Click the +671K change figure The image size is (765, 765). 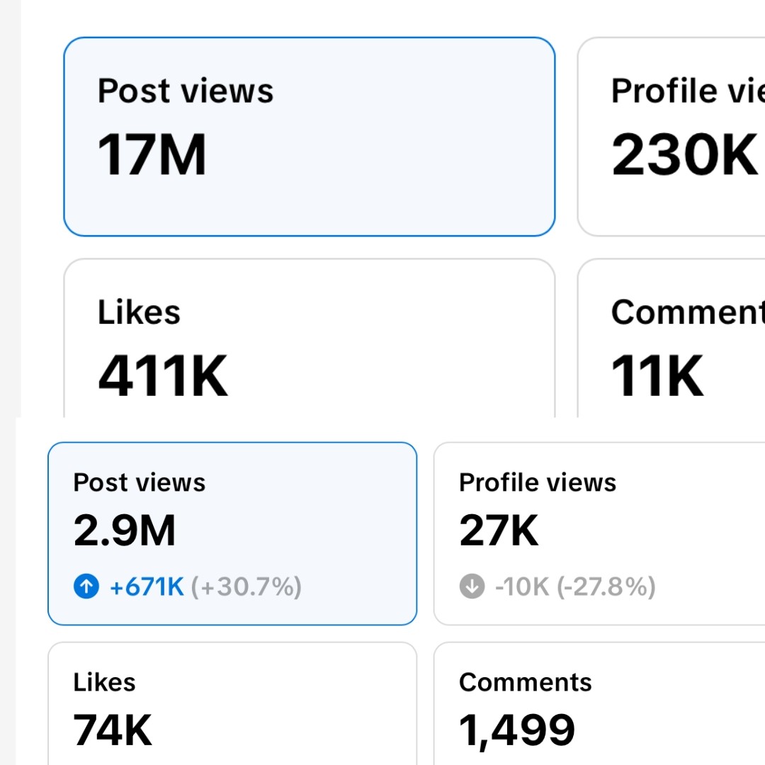point(147,586)
